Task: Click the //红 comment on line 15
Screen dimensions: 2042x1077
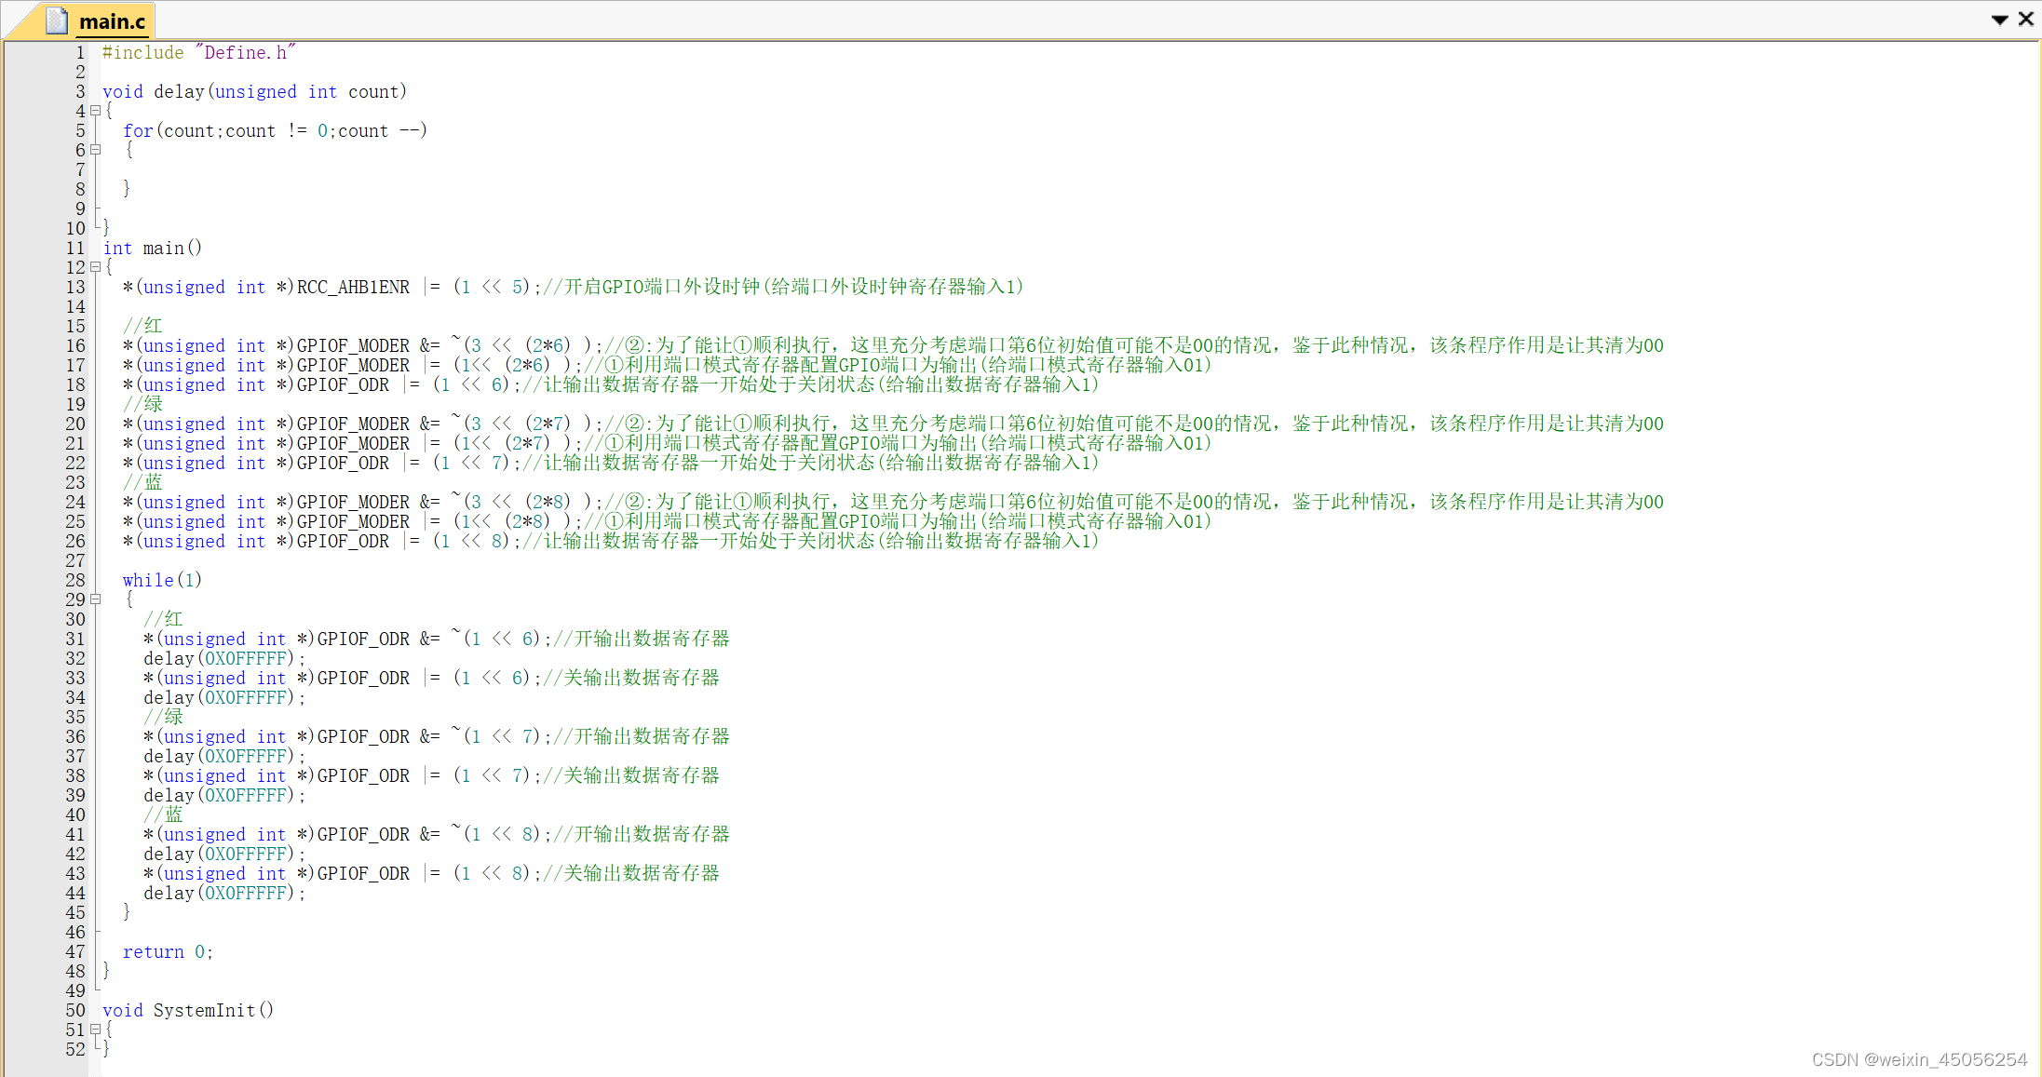Action: [x=142, y=326]
